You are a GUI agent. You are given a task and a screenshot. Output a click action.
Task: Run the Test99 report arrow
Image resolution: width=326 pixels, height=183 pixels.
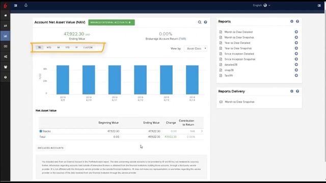click(296, 75)
